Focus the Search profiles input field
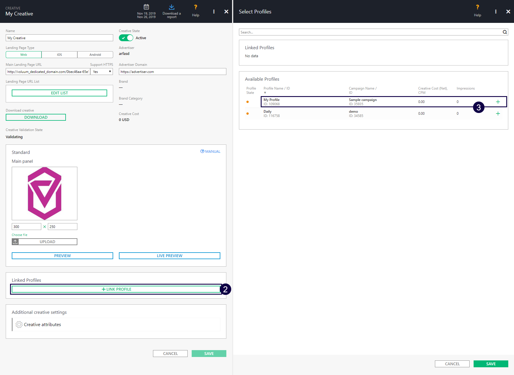 [x=370, y=32]
